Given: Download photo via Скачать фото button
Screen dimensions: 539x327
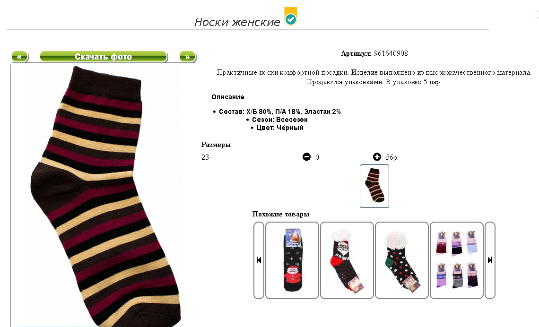Looking at the screenshot, I should tap(104, 57).
